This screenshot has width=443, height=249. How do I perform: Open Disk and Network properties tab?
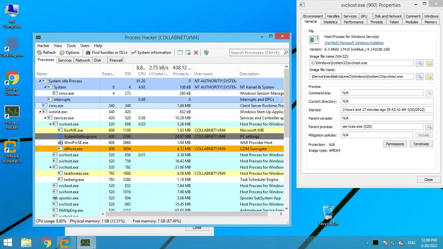pyautogui.click(x=388, y=16)
